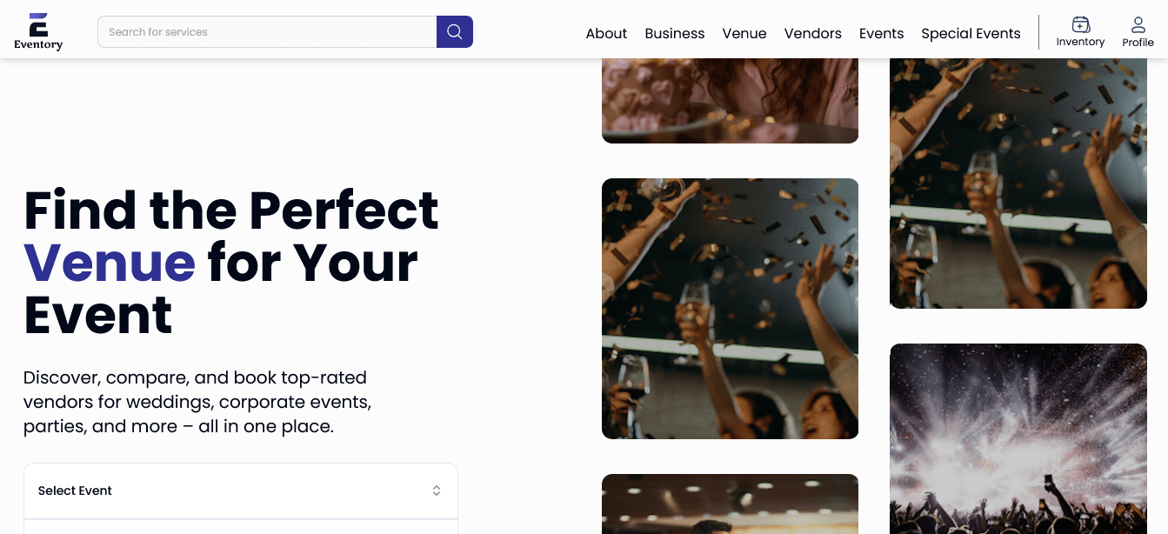Select the concert crowd image with bright lights
Image resolution: width=1168 pixels, height=534 pixels.
1018,438
